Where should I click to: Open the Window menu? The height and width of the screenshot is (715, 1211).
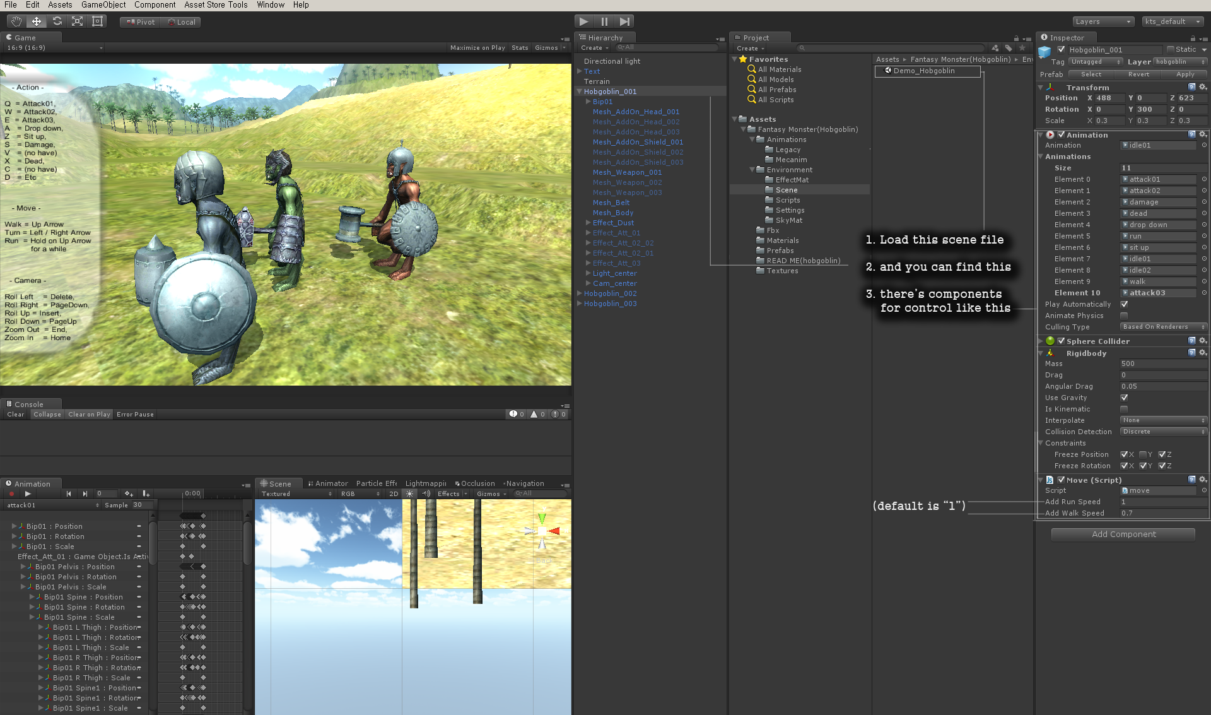pos(271,5)
